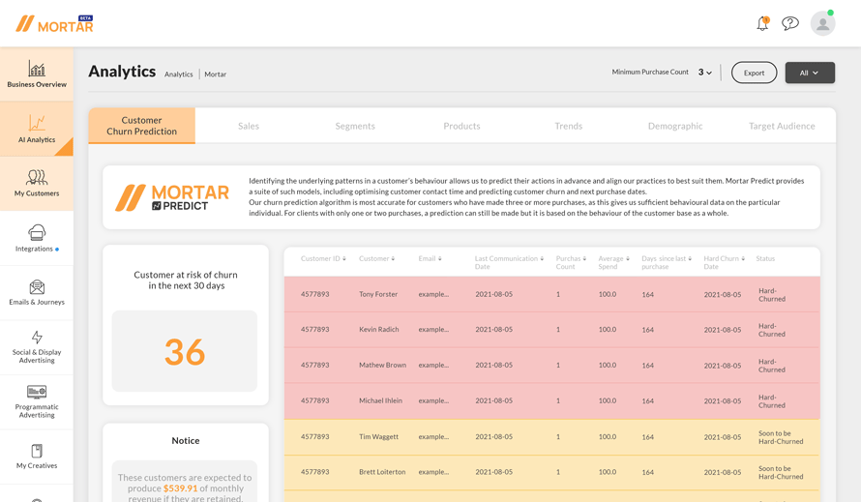This screenshot has width=861, height=502.
Task: Select Kevin Radich customer row
Action: [x=551, y=330]
